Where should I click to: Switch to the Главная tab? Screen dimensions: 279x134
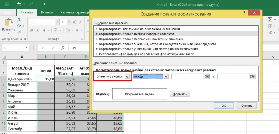tap(27, 12)
